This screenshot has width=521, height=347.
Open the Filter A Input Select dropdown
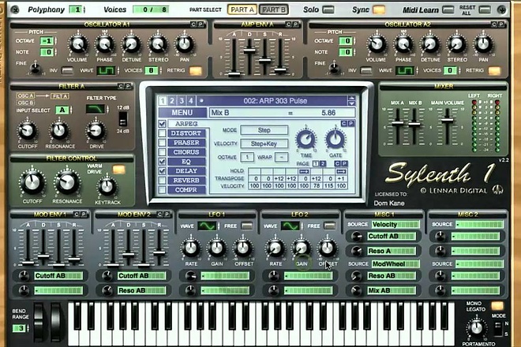[62, 110]
